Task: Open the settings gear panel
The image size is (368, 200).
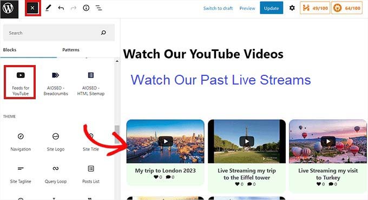Action: point(292,8)
